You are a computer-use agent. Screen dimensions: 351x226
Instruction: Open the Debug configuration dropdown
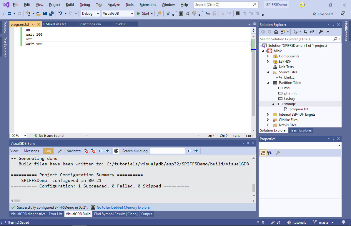tap(90, 14)
